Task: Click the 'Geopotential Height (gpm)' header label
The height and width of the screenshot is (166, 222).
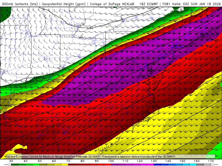Action: pyautogui.click(x=64, y=4)
